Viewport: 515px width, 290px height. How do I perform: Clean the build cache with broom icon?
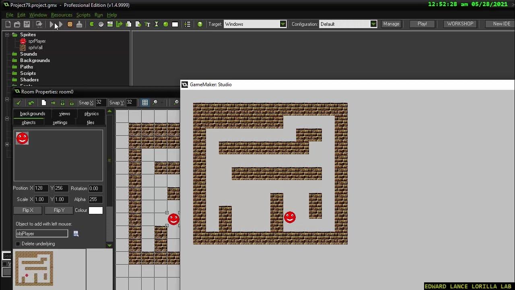[79, 24]
